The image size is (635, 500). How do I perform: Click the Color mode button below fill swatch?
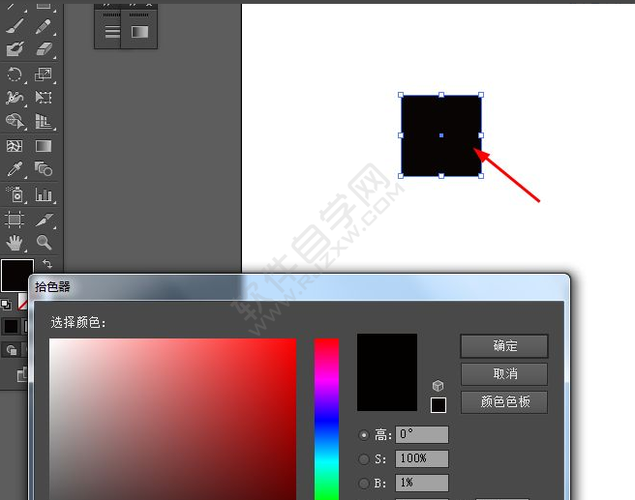11,327
